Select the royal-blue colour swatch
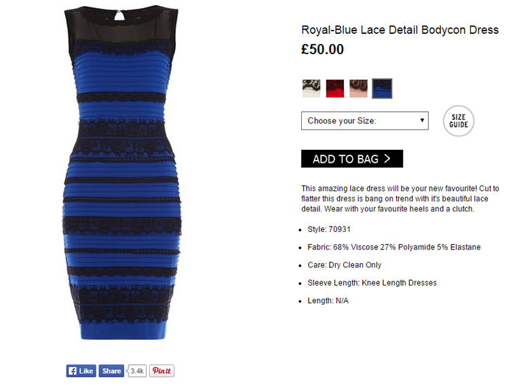 (382, 88)
